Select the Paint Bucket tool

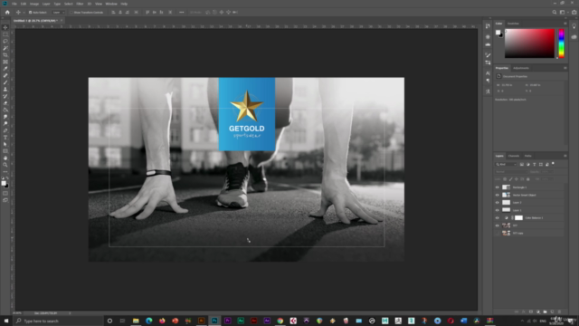click(x=5, y=110)
